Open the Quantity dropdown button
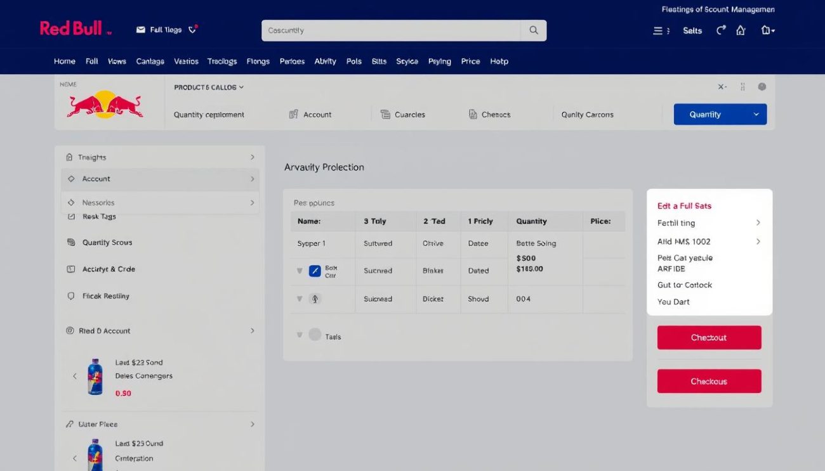Screen dimensions: 825x471 click(720, 114)
